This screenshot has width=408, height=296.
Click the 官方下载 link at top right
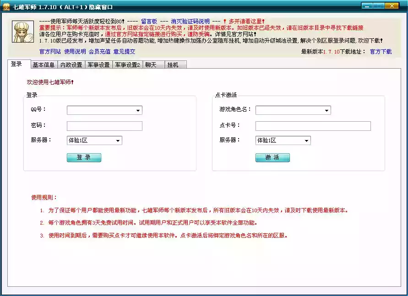(x=381, y=51)
